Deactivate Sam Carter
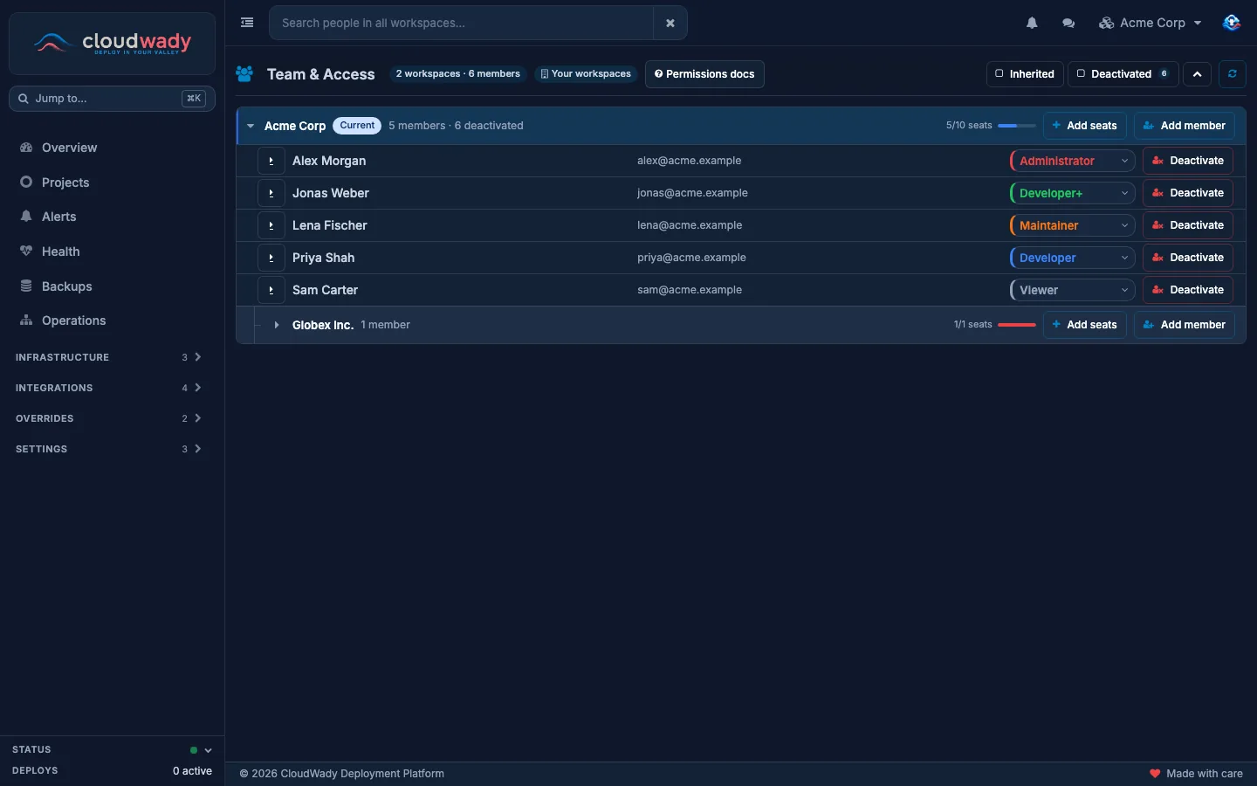This screenshot has width=1257, height=786. (x=1188, y=290)
